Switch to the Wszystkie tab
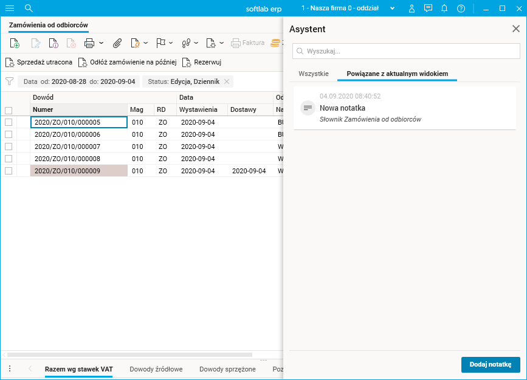The height and width of the screenshot is (380, 527). click(313, 74)
